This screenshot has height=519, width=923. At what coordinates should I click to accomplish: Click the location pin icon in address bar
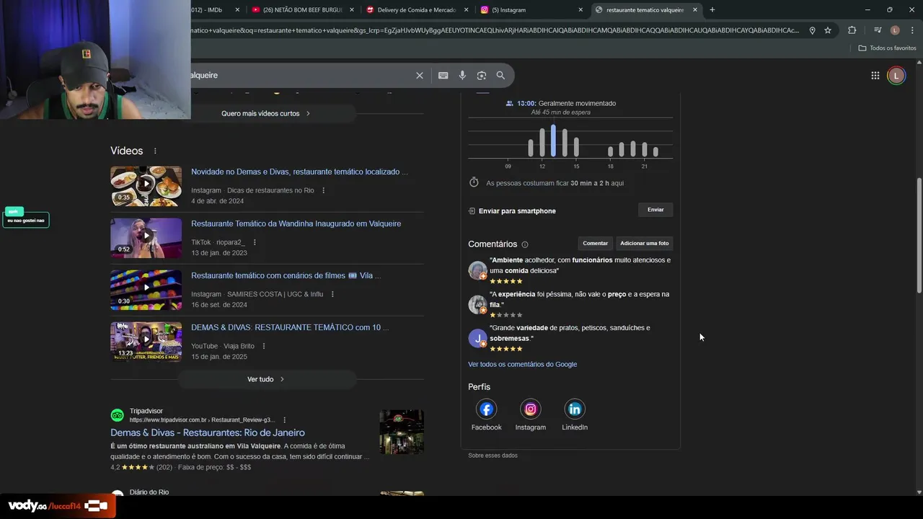pyautogui.click(x=812, y=30)
